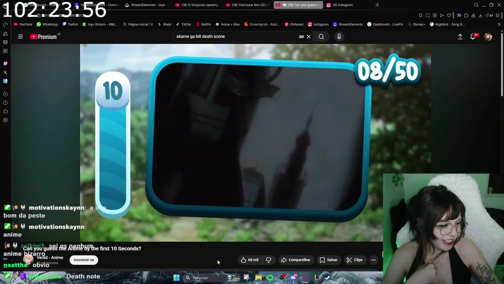Create a clip with Clipe button
The width and height of the screenshot is (504, 284).
click(x=354, y=260)
